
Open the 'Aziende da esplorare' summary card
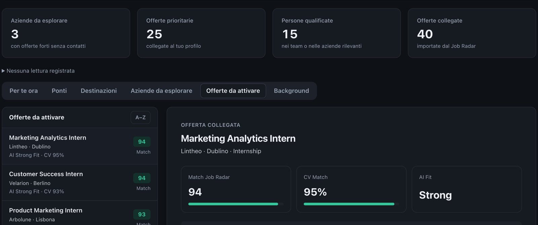point(66,33)
